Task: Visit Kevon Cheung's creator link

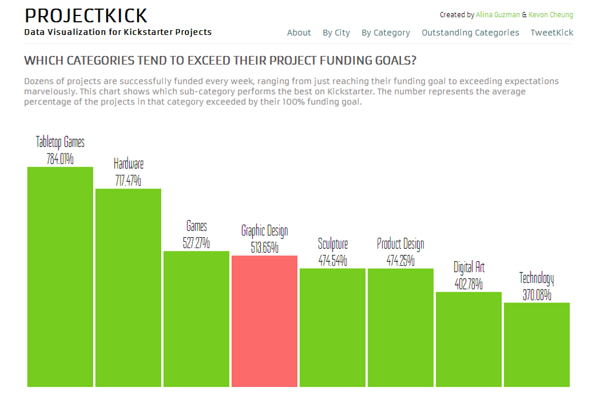Action: coord(551,15)
